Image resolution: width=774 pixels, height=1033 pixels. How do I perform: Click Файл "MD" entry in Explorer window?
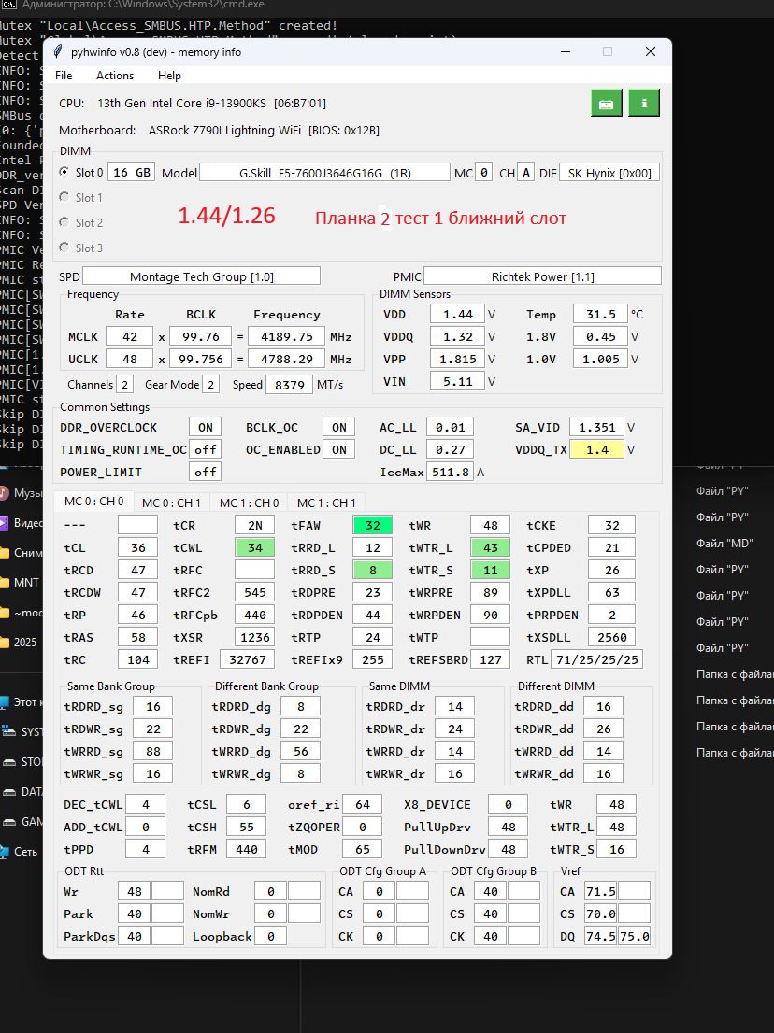[x=724, y=544]
